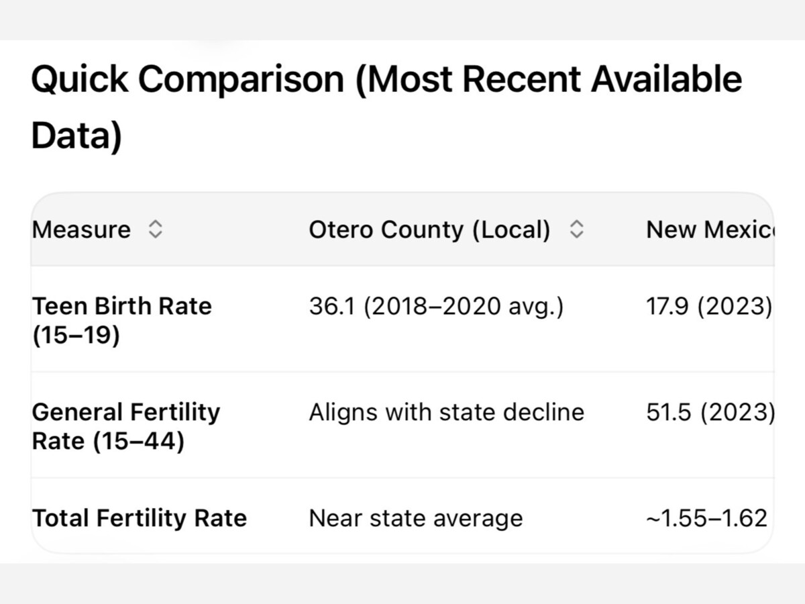Select the Aligns with state decline cell
The width and height of the screenshot is (805, 604).
(x=446, y=412)
